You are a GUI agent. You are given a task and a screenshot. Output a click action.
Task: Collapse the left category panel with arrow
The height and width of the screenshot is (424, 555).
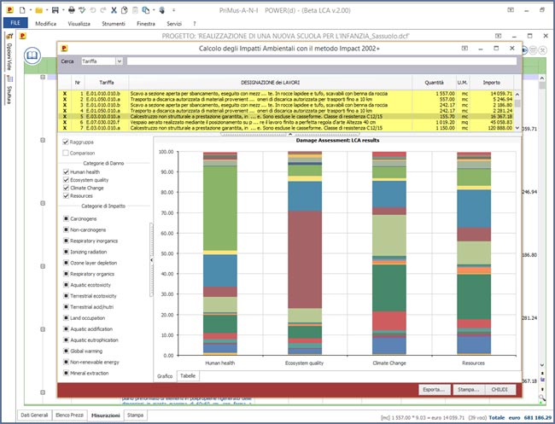pos(151,260)
